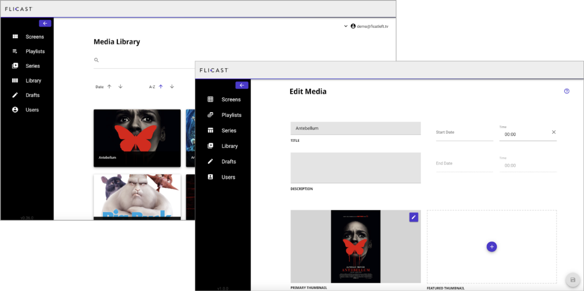This screenshot has width=584, height=291.
Task: Click the FLICAST logo in Edit Media window
Action: (x=214, y=70)
